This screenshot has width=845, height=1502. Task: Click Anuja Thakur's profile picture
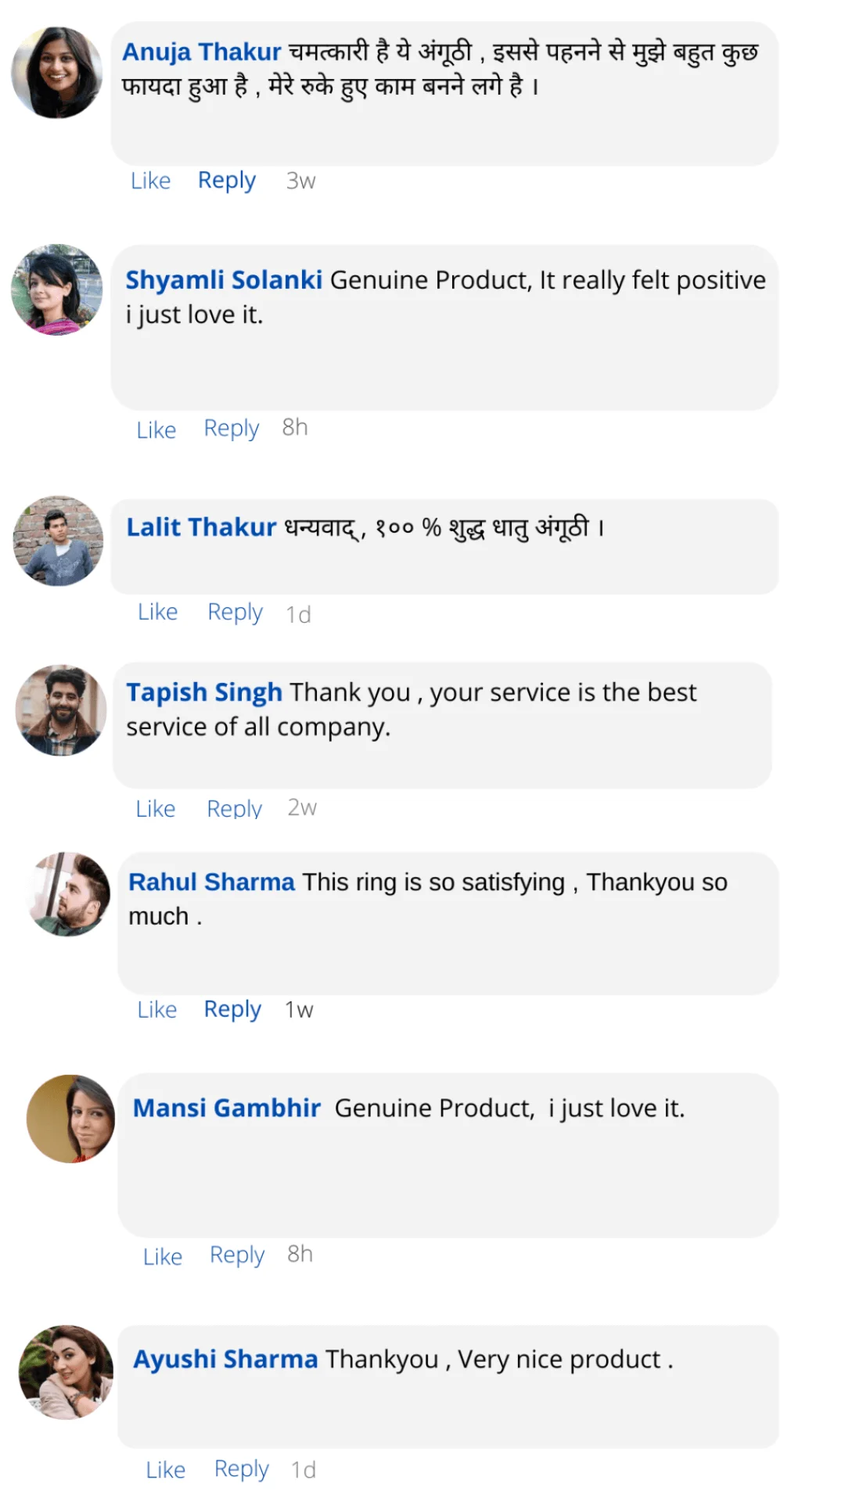click(56, 73)
